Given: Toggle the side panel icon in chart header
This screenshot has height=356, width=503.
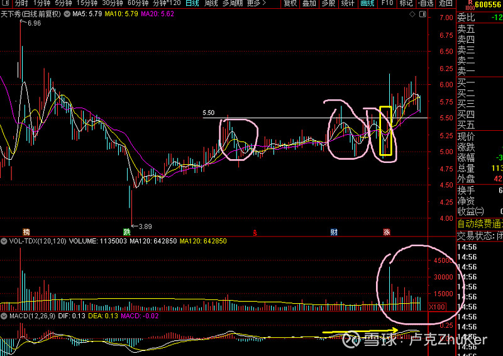Looking at the screenshot, I should [423, 14].
